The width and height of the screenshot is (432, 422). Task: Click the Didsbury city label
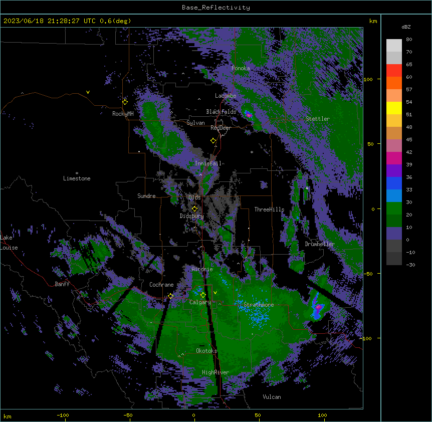tap(192, 216)
